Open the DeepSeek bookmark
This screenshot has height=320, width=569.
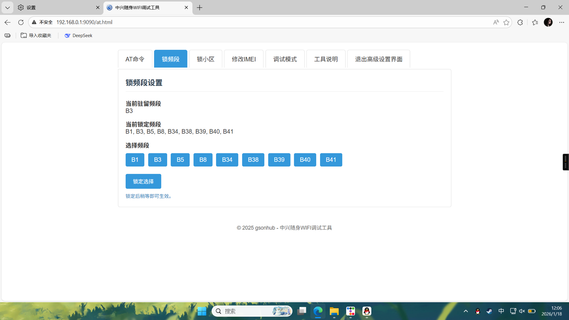(x=78, y=36)
